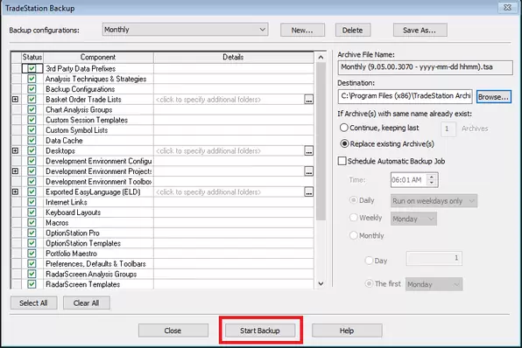Click the Details column header
Screen dimensions: 522x348
click(233, 57)
